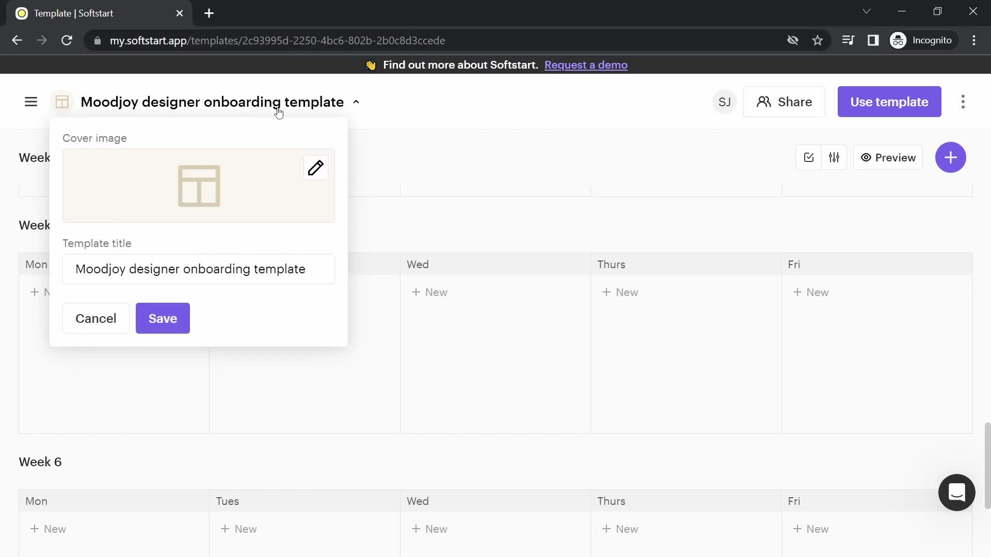Open the three-dot more options menu
The width and height of the screenshot is (991, 557).
click(x=963, y=102)
